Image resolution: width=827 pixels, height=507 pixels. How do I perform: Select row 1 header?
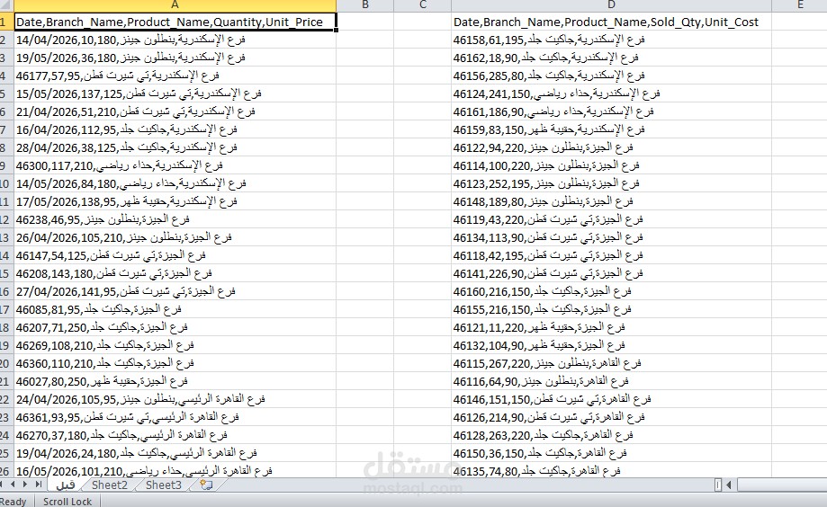pyautogui.click(x=6, y=22)
